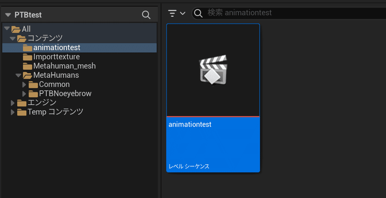The width and height of the screenshot is (386, 198).
Task: Expand the エンジン folder arrow
Action: 13,103
